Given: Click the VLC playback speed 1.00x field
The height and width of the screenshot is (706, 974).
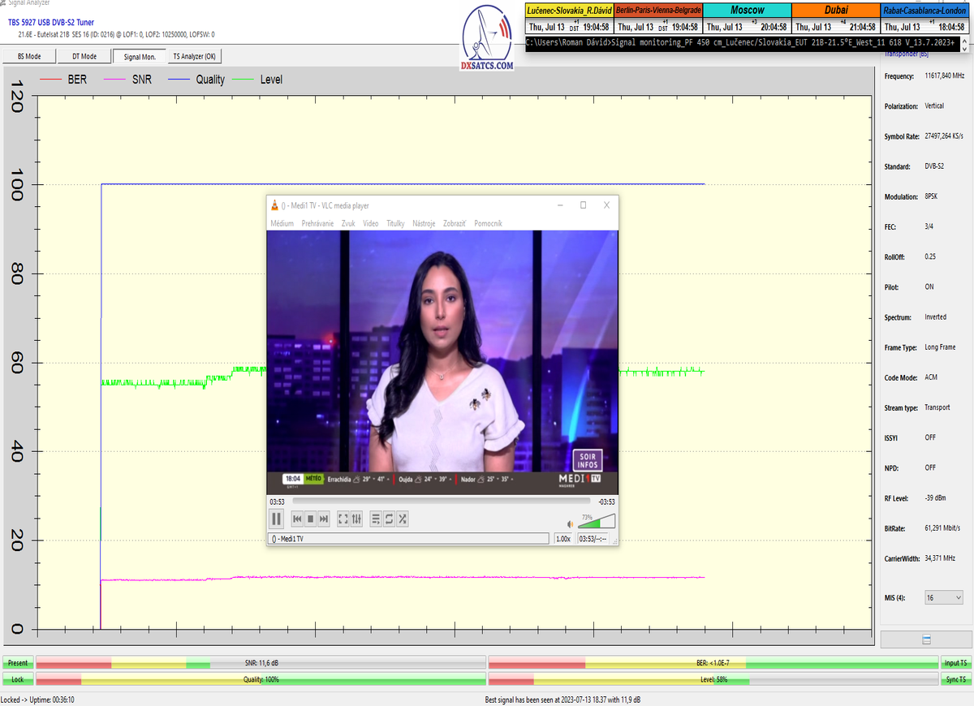Looking at the screenshot, I should pyautogui.click(x=562, y=539).
